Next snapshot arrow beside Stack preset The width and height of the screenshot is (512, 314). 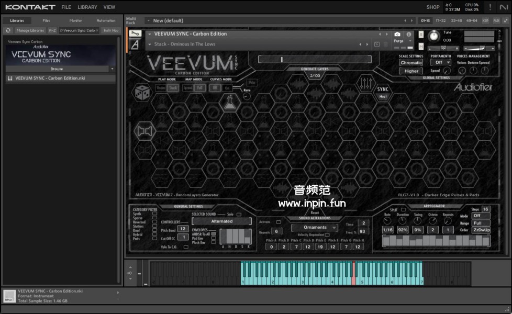click(367, 44)
